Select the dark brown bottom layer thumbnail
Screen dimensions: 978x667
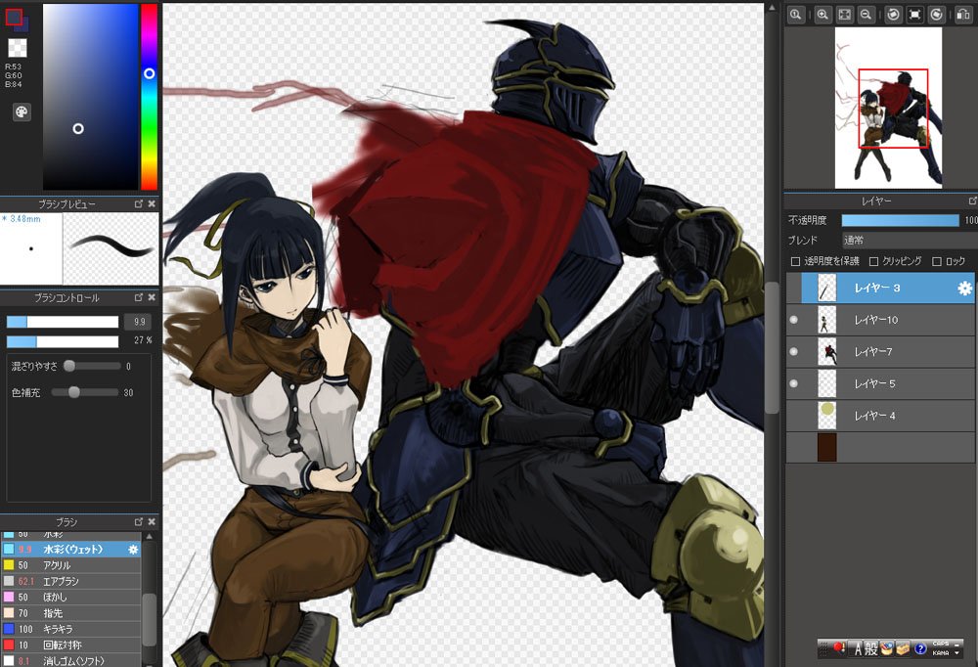click(x=826, y=447)
